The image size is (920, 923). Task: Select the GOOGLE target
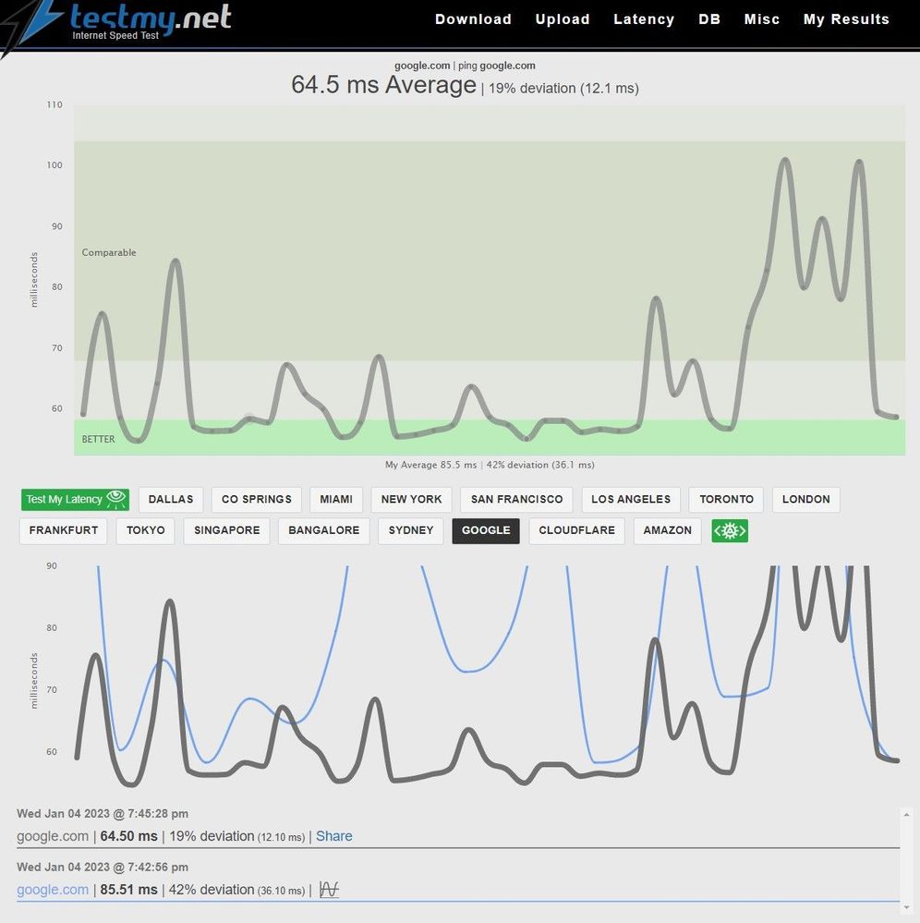[486, 530]
